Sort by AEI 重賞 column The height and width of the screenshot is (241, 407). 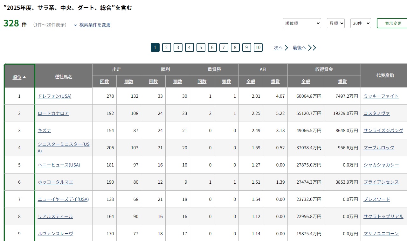275,82
